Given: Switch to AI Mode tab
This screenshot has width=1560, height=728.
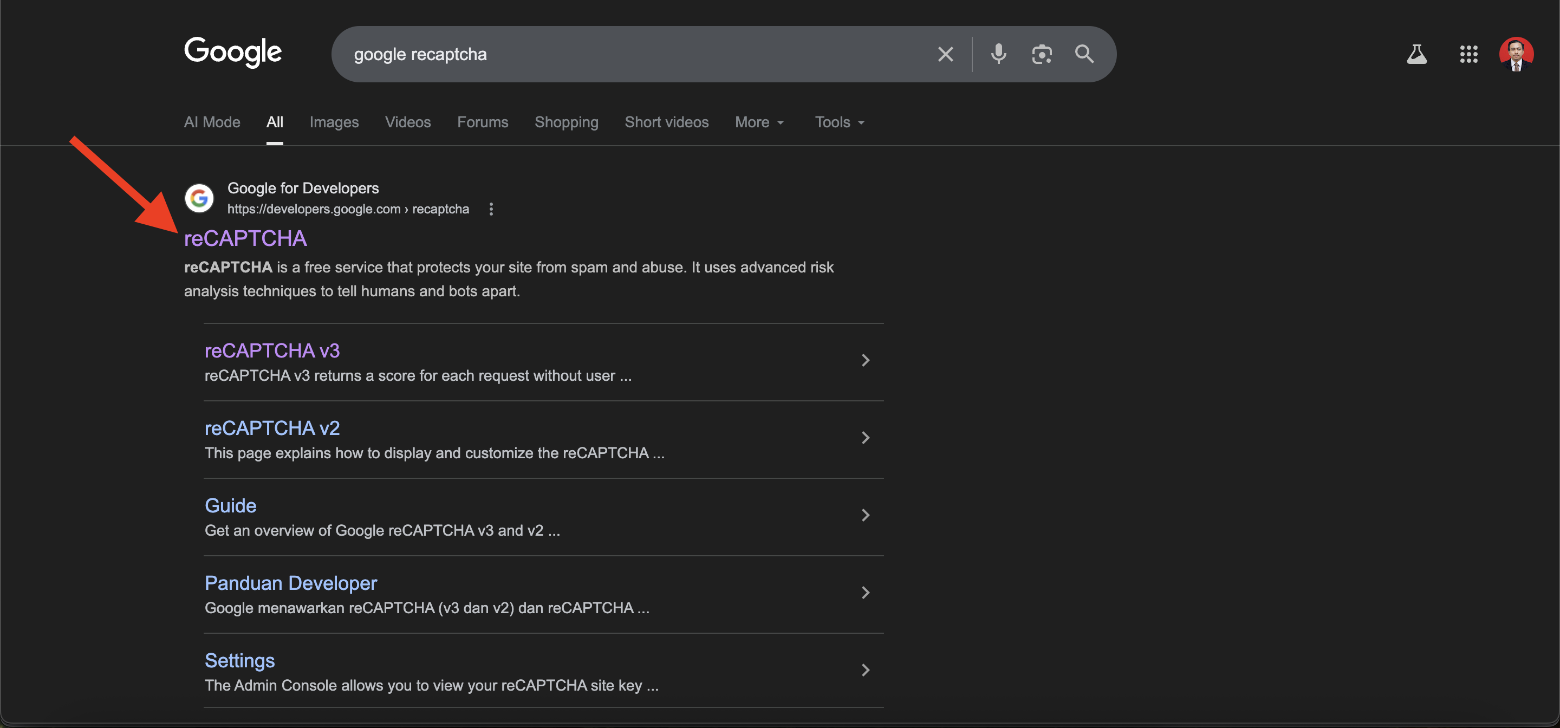Looking at the screenshot, I should 212,122.
